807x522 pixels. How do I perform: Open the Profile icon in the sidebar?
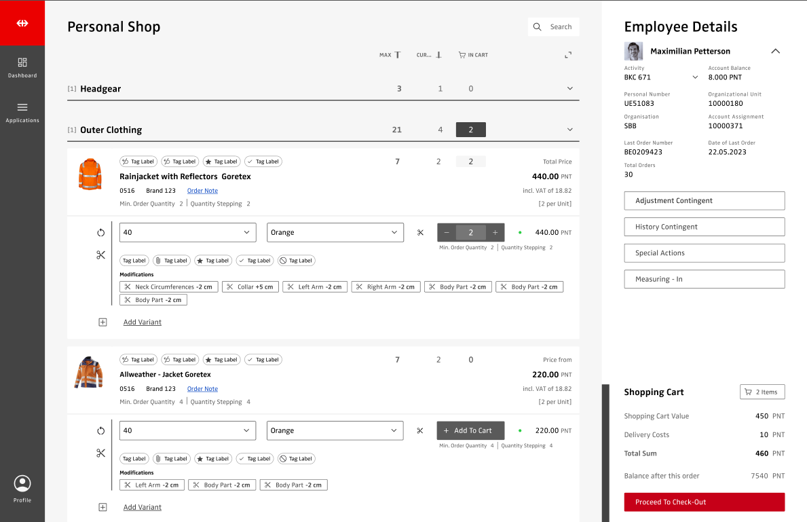click(22, 489)
